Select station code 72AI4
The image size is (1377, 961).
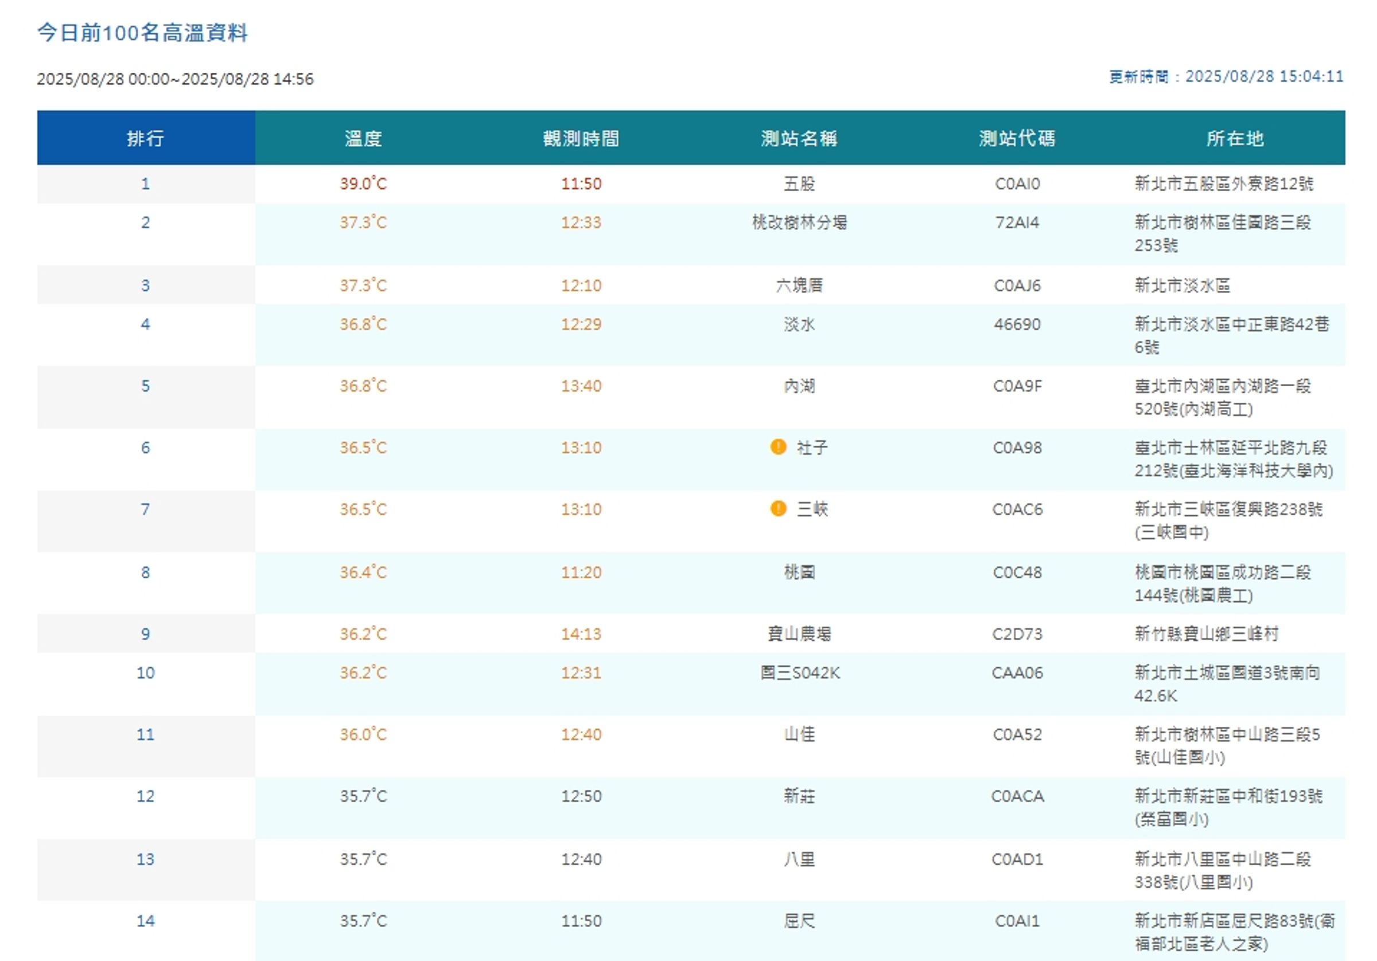1017,223
